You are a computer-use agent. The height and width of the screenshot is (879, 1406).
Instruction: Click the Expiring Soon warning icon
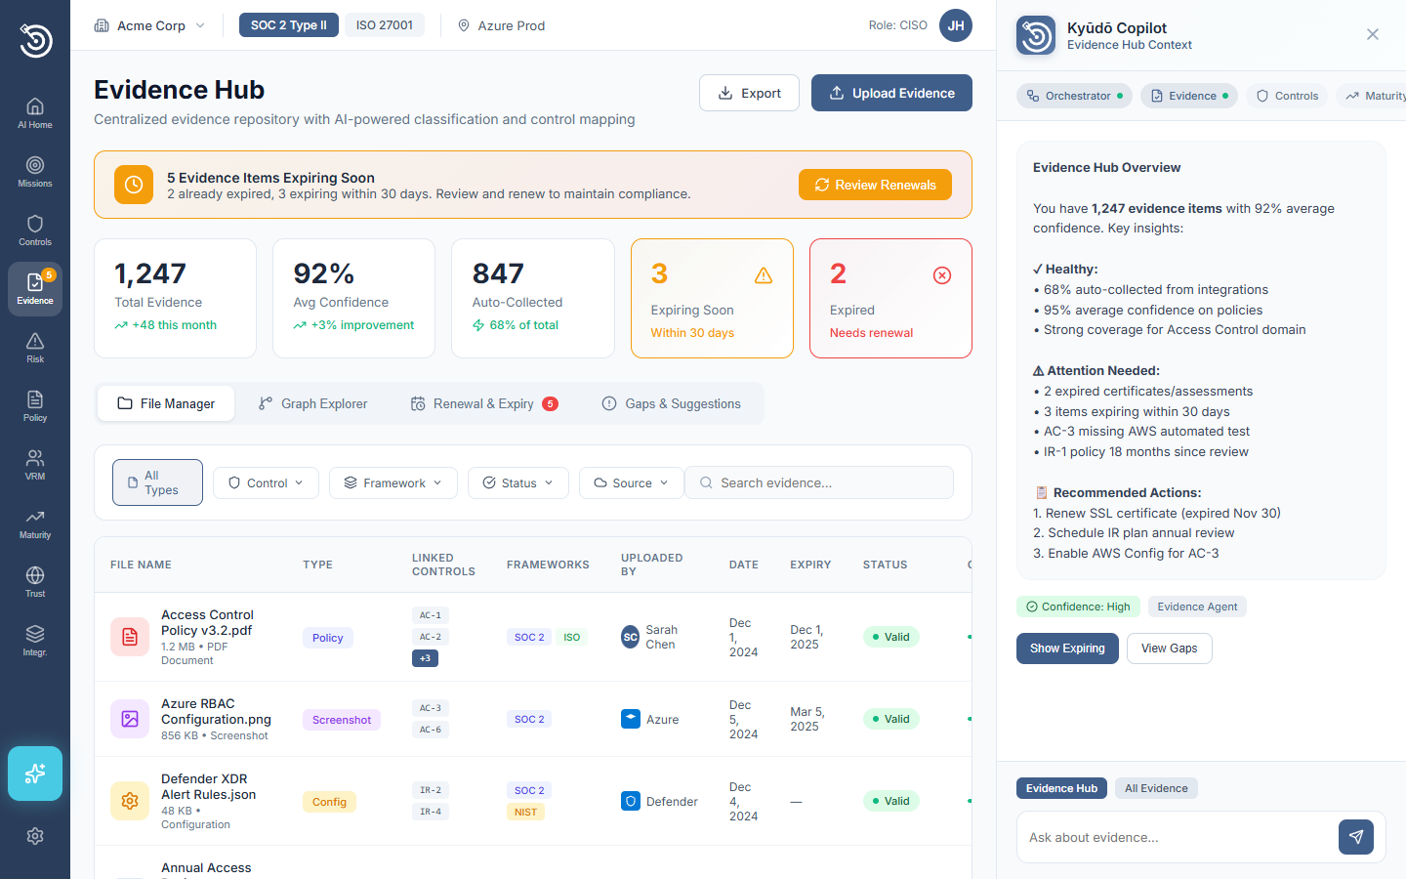764,275
